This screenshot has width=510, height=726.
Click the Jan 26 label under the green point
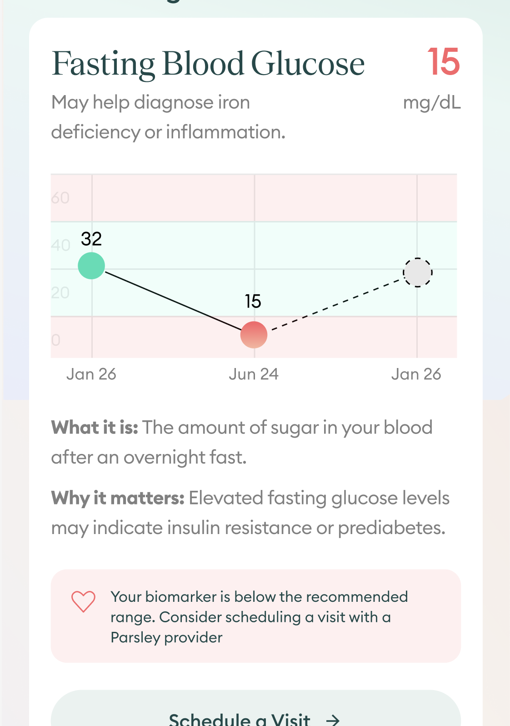91,374
